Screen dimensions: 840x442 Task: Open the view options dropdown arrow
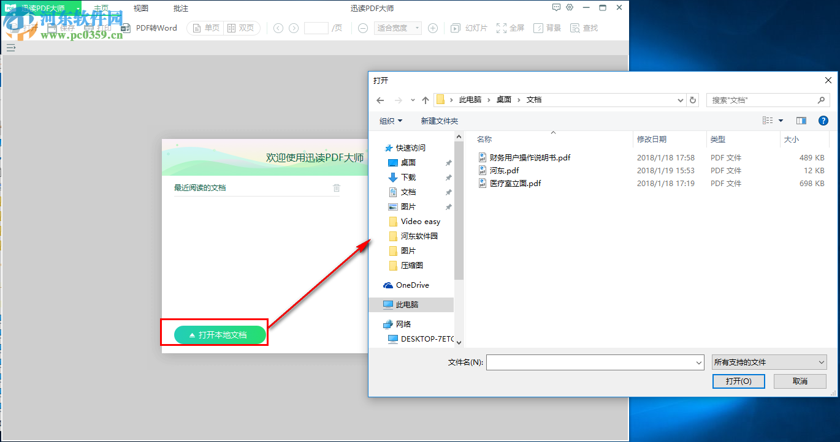click(x=781, y=121)
